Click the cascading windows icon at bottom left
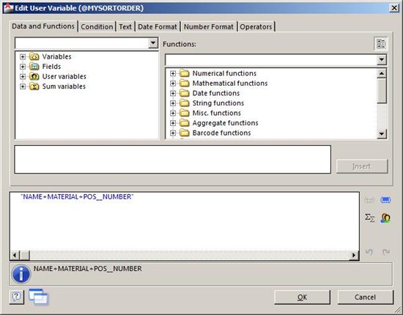 tap(38, 297)
